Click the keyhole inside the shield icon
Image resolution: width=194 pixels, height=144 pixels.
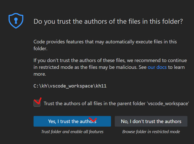(x=16, y=21)
